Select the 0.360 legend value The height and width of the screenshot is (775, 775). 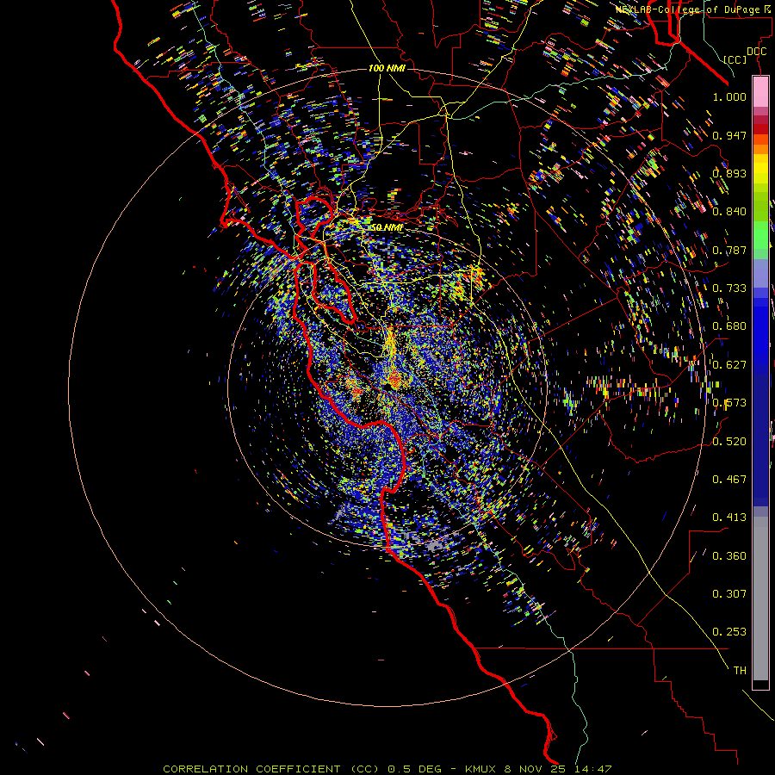point(729,556)
